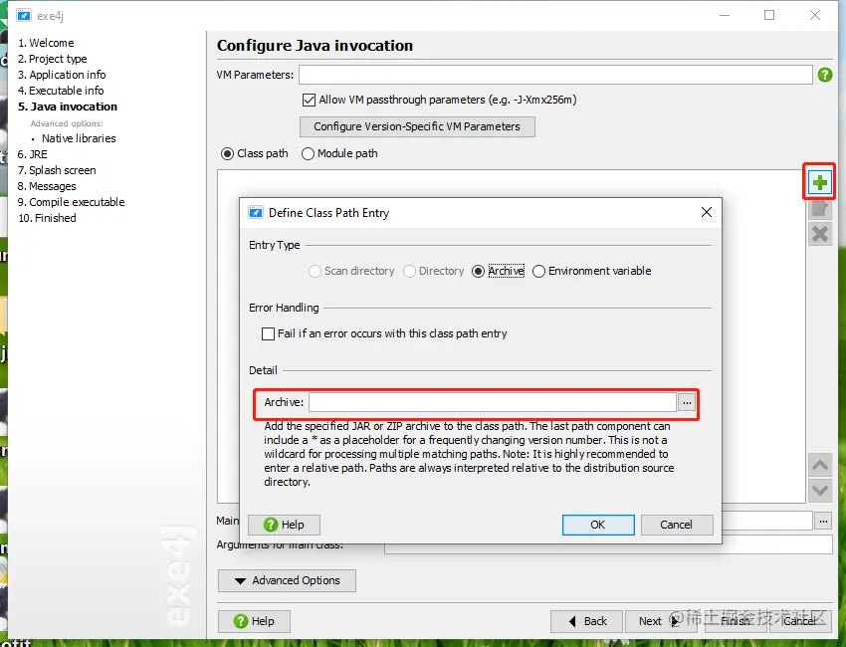Go to step 7. Splash screen
Viewport: 846px width, 647px height.
[57, 170]
